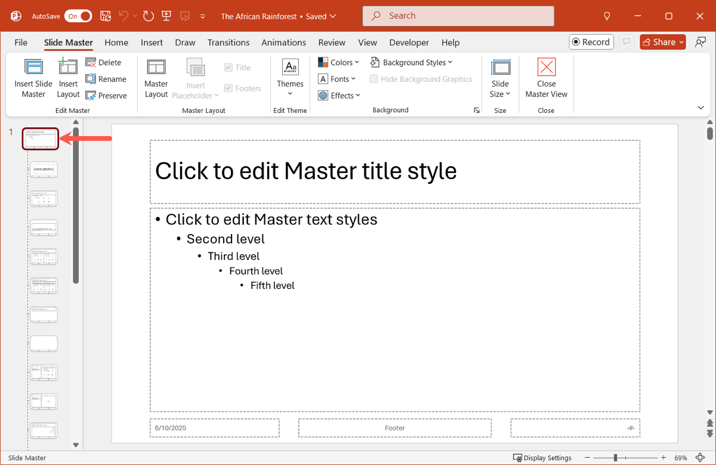Click the Share button

click(663, 42)
